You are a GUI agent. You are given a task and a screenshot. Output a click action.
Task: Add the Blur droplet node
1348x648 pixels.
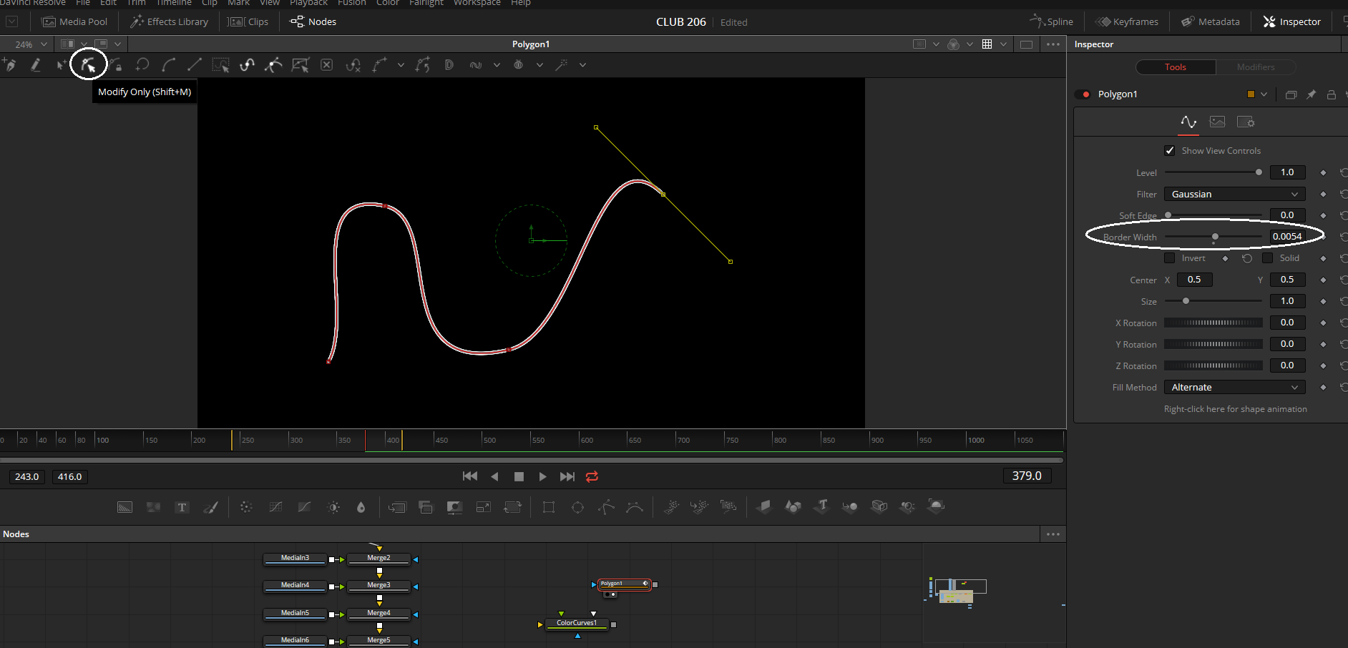click(361, 507)
